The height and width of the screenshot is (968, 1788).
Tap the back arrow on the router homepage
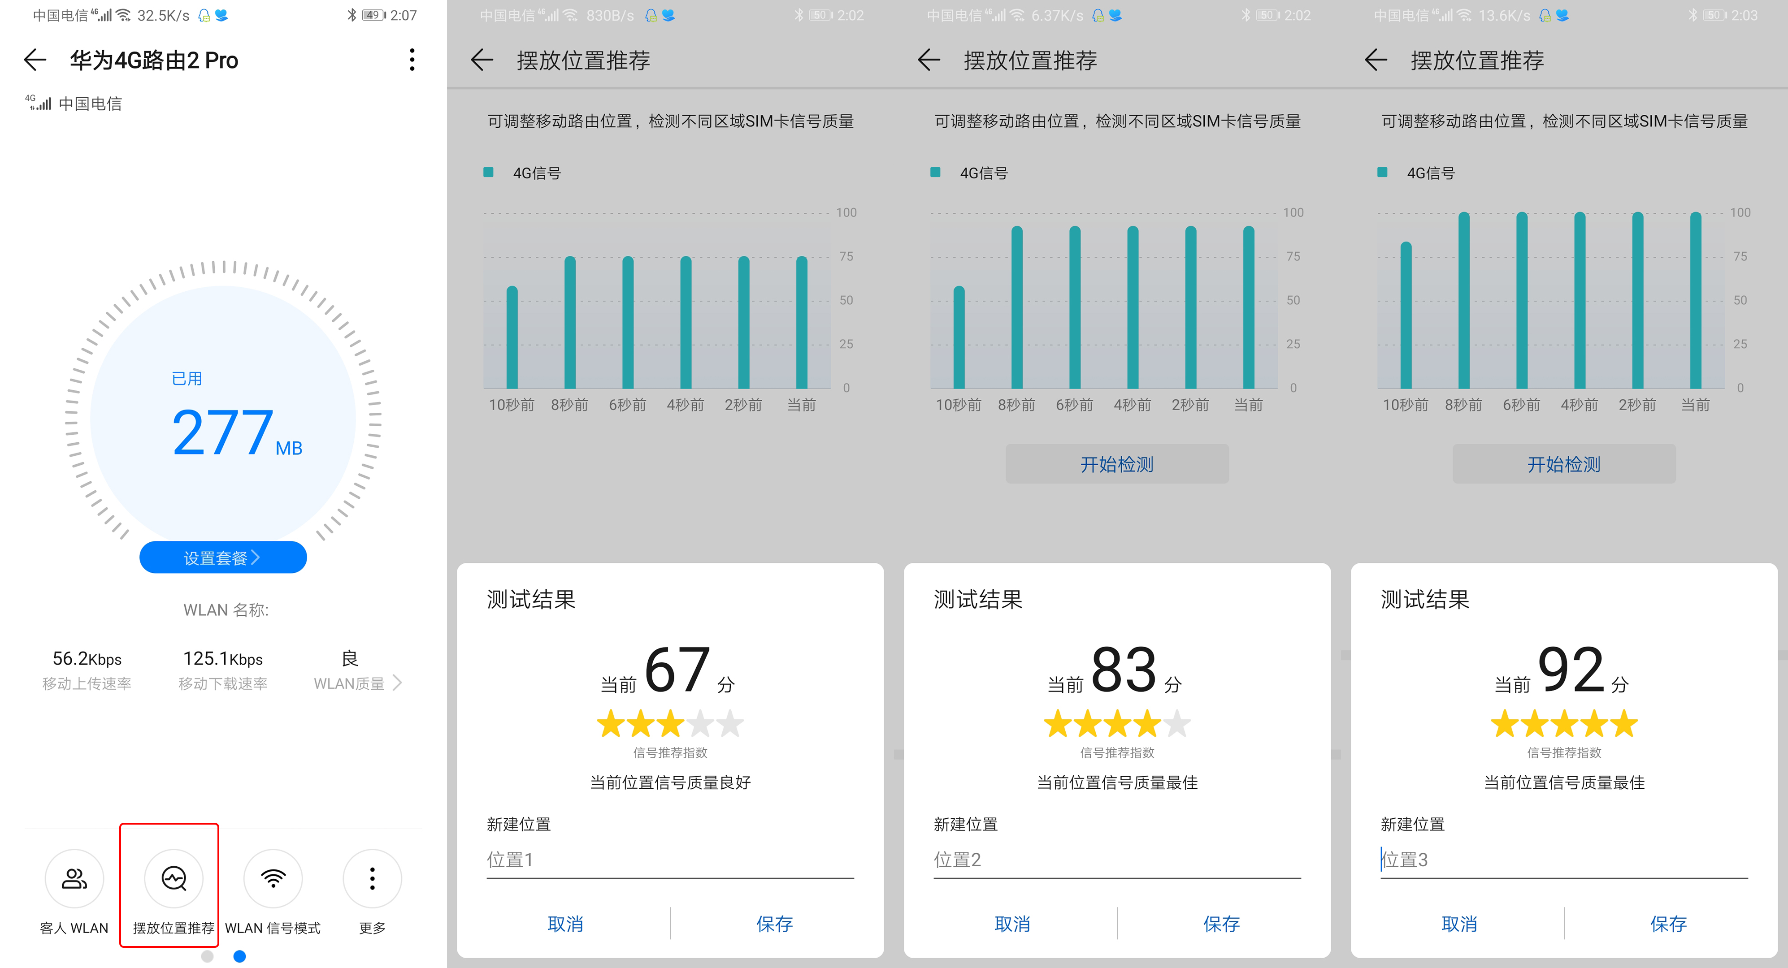pyautogui.click(x=35, y=60)
